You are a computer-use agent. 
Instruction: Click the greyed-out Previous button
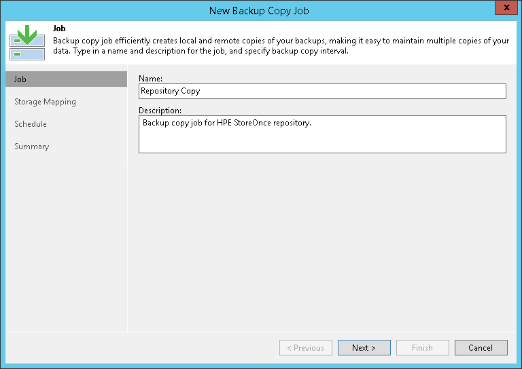305,348
